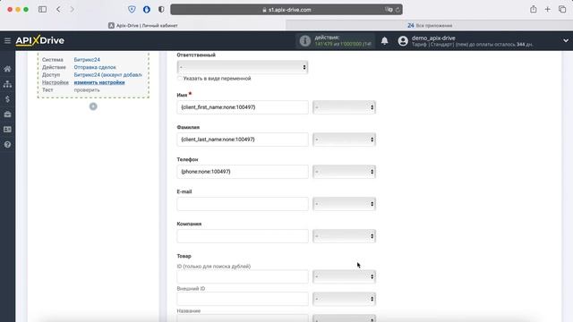Click the Отправка сделок action link
The width and height of the screenshot is (573, 322).
tap(95, 67)
